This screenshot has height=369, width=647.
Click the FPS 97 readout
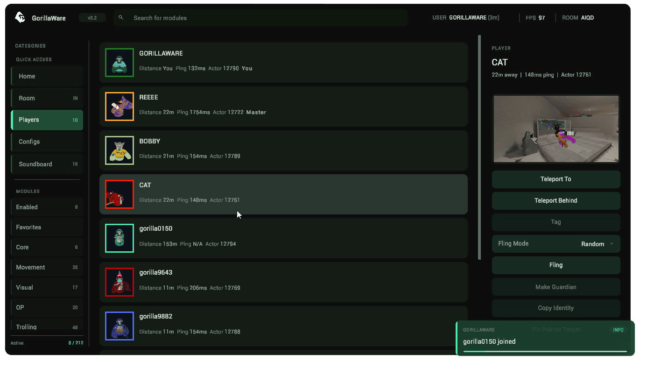tap(535, 18)
